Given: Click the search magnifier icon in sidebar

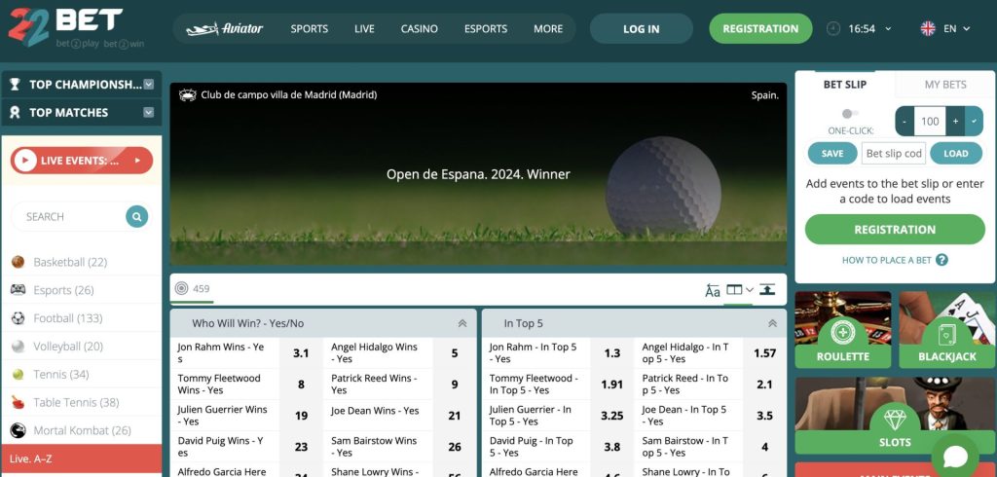Looking at the screenshot, I should click(136, 216).
